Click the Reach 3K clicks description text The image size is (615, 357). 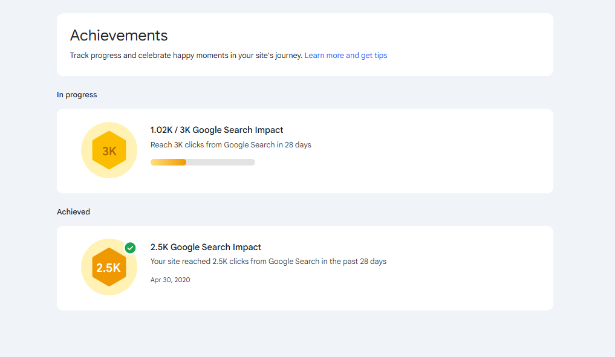pyautogui.click(x=230, y=145)
